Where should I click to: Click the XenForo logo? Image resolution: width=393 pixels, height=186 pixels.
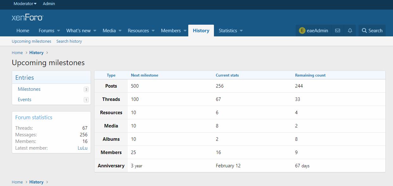pyautogui.click(x=28, y=17)
